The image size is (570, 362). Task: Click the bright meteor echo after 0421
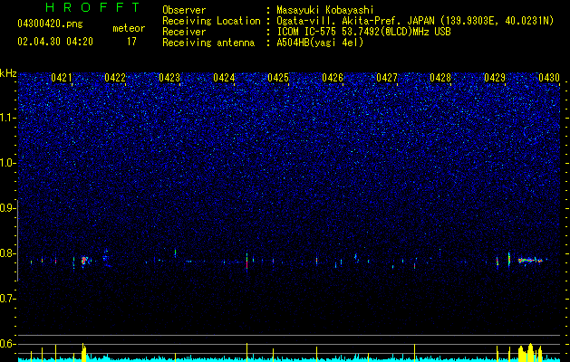pyautogui.click(x=84, y=261)
